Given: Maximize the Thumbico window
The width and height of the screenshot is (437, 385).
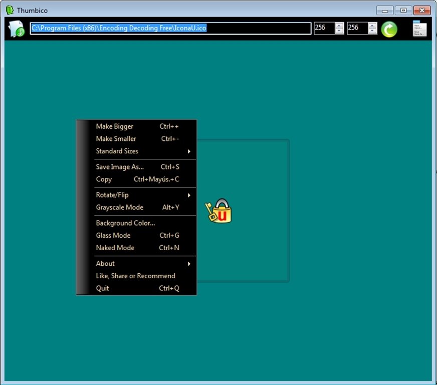Looking at the screenshot, I should [403, 11].
